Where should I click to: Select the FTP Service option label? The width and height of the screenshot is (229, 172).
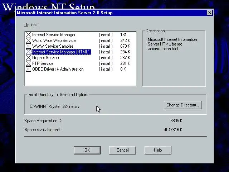pyautogui.click(x=43, y=63)
